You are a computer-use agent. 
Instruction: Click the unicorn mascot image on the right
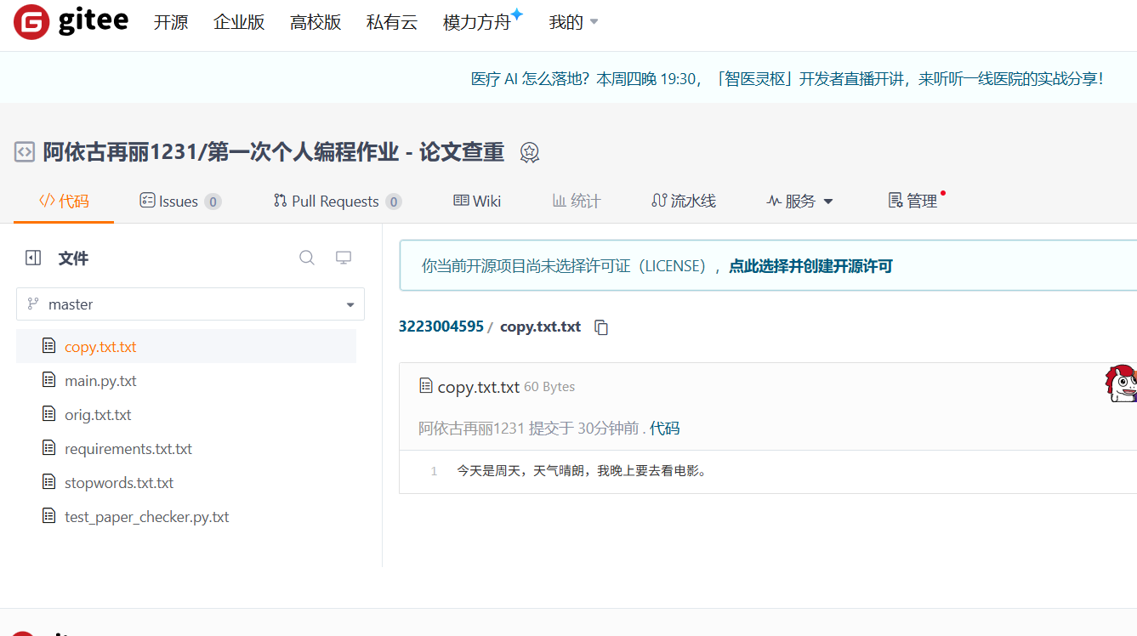click(x=1121, y=383)
